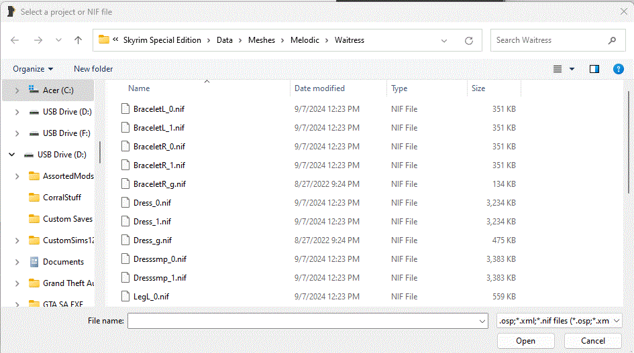Open the help question mark icon
The image size is (634, 353).
[x=618, y=69]
